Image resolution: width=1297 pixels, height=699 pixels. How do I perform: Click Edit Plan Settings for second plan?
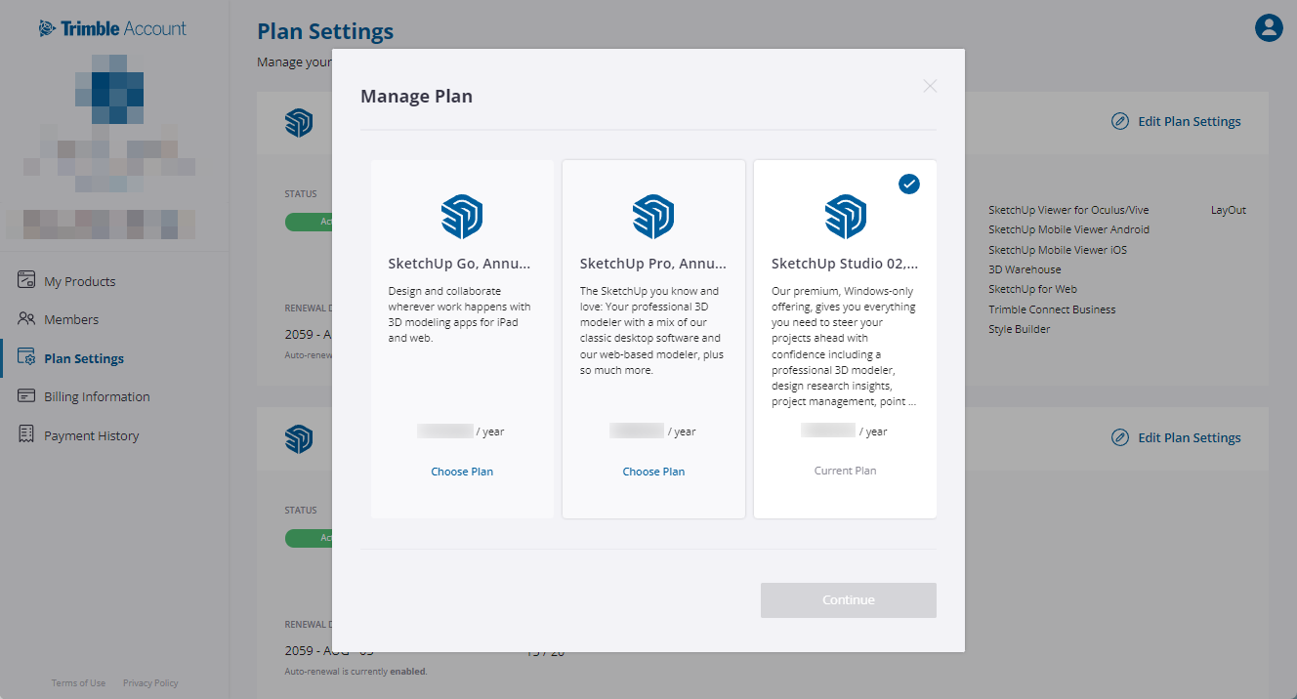click(x=1190, y=438)
